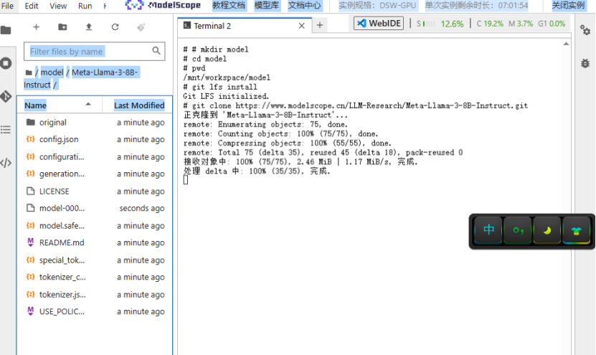Open the original folder
596x355 pixels.
tap(95, 123)
